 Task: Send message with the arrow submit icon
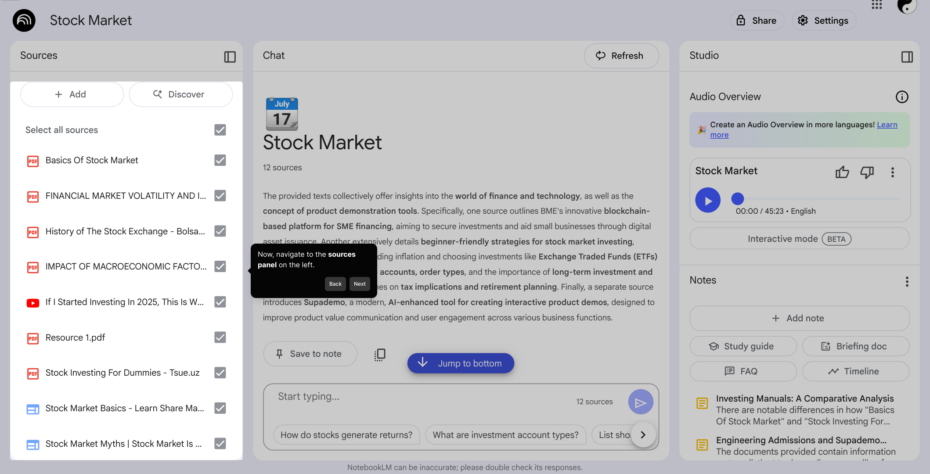641,402
